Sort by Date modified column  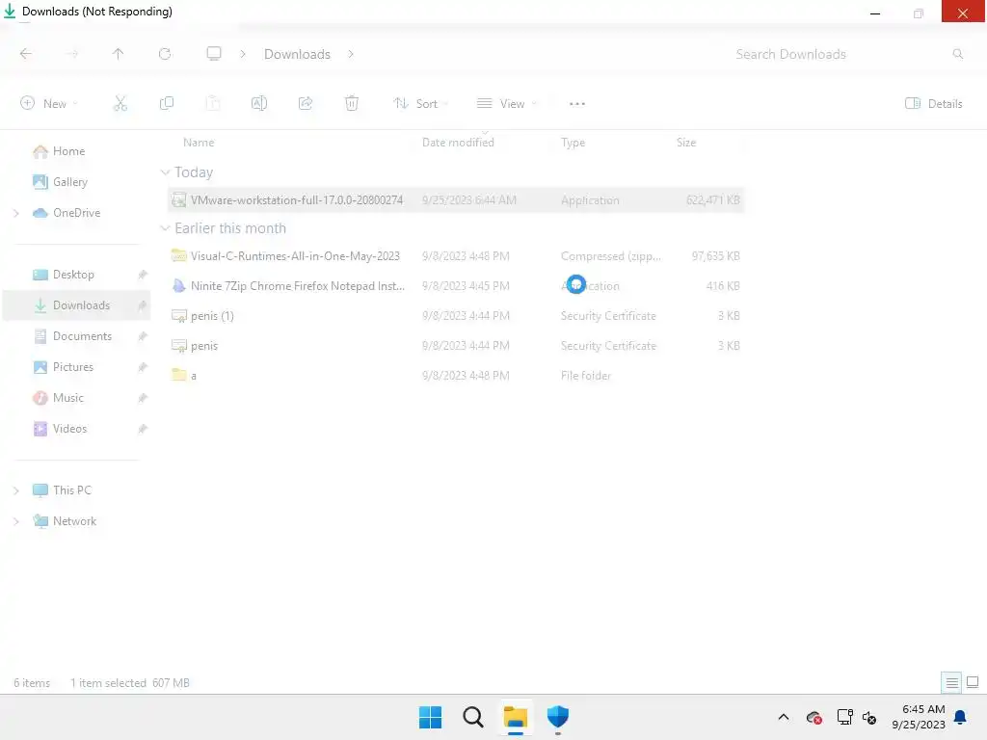(x=458, y=143)
